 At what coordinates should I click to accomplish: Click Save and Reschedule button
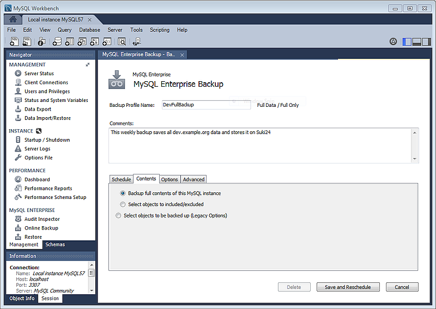click(x=348, y=287)
